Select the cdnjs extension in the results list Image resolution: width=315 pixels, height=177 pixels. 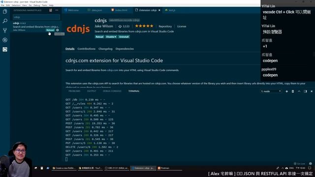click(x=36, y=27)
